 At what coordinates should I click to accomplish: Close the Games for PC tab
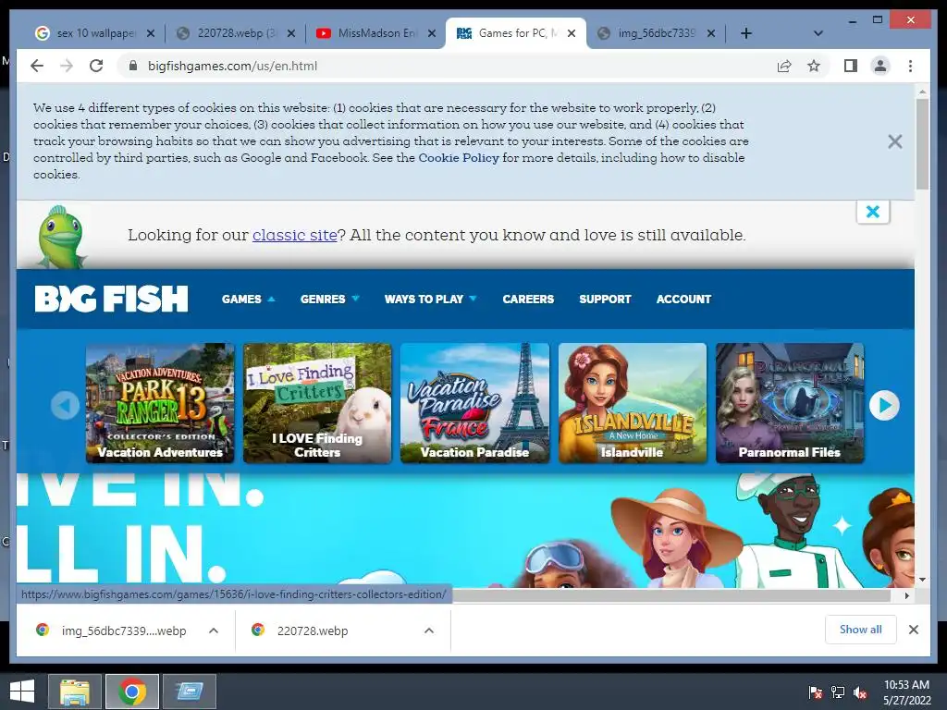pos(572,33)
